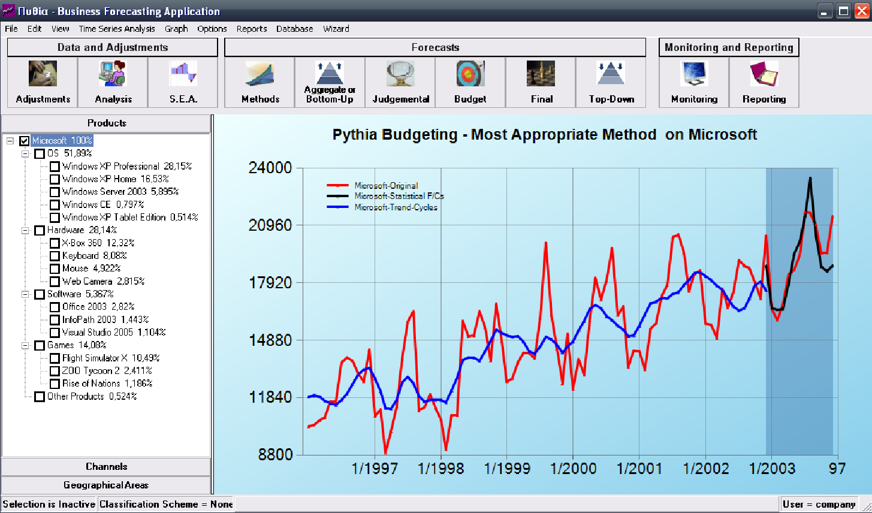This screenshot has height=513, width=872.
Task: Click 'Classification Scheme = None' status
Action: pyautogui.click(x=166, y=505)
